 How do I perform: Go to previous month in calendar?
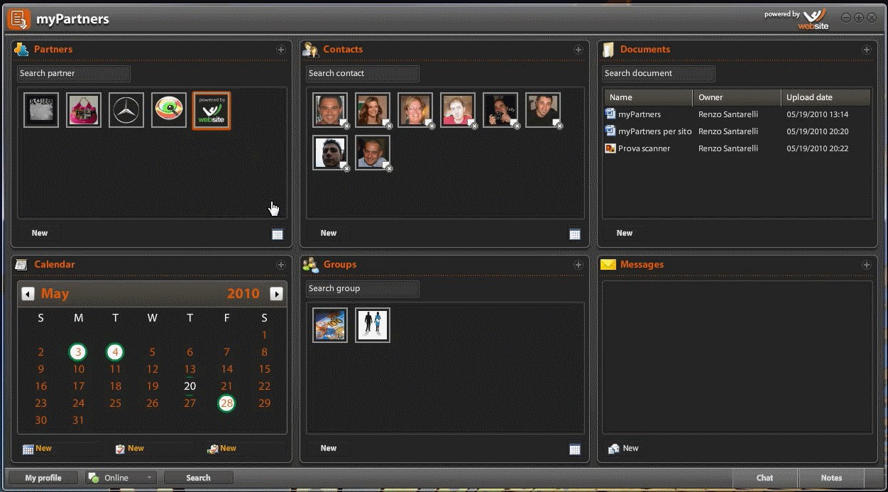pos(28,294)
